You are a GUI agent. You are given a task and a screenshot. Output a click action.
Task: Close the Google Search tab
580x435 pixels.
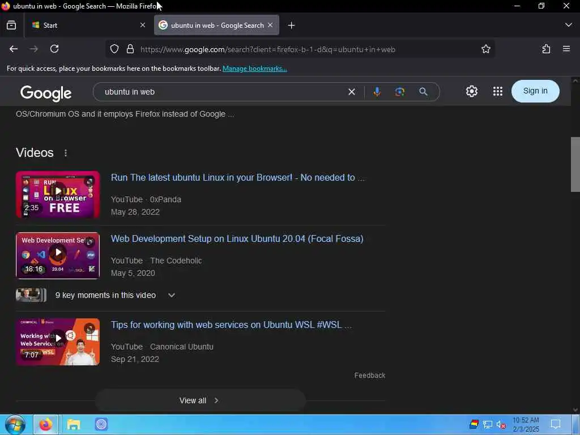pos(270,25)
